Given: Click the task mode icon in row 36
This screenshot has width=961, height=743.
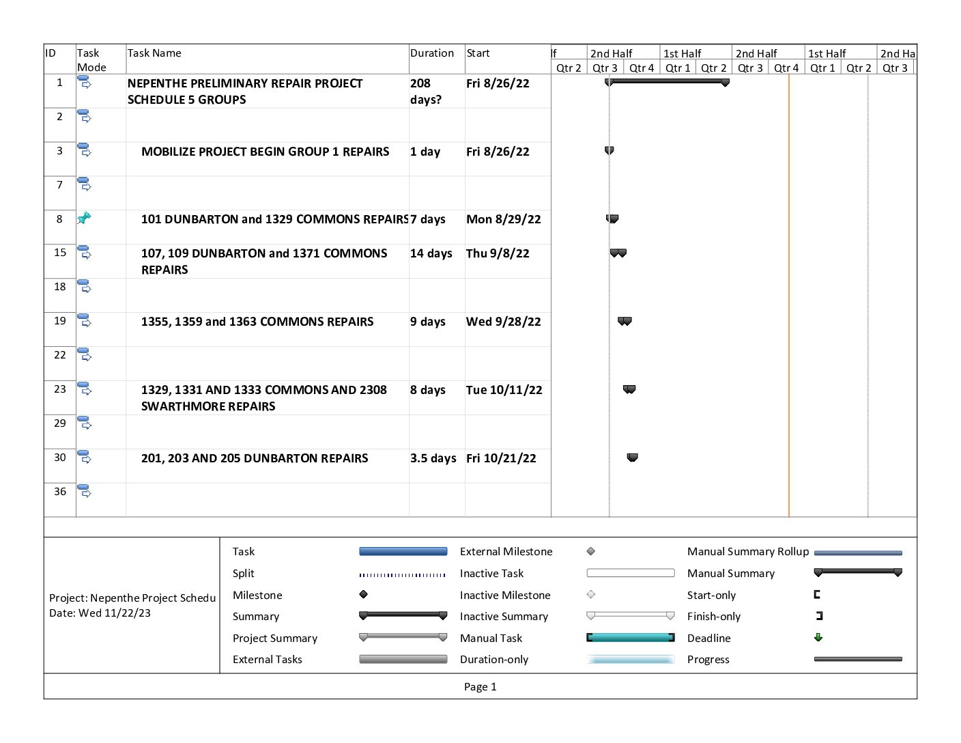Looking at the screenshot, I should pyautogui.click(x=84, y=492).
